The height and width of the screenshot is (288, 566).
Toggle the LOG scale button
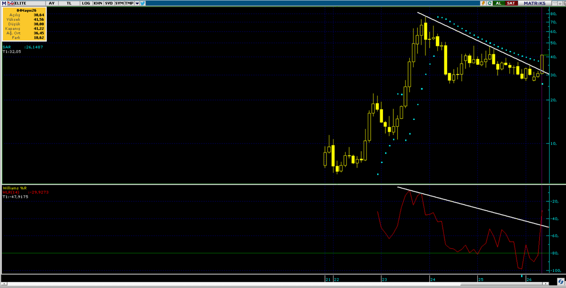pyautogui.click(x=86, y=3)
